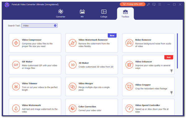Click the Video Watermark droplet icon
The width and height of the screenshot is (186, 118).
[x=16, y=108]
